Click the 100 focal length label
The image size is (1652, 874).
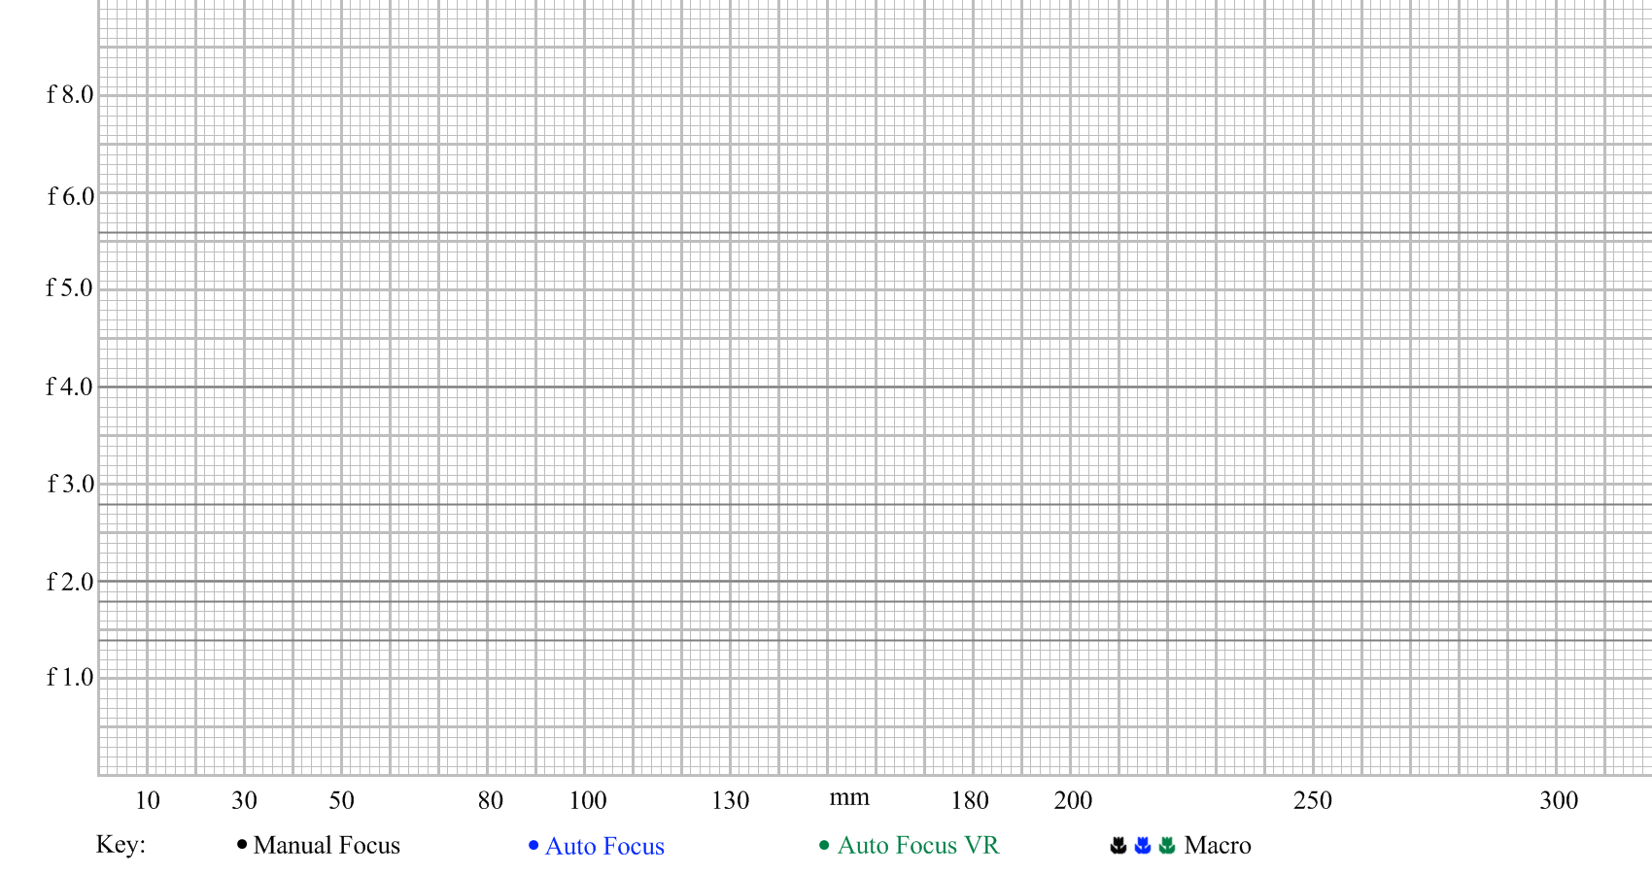click(x=587, y=800)
